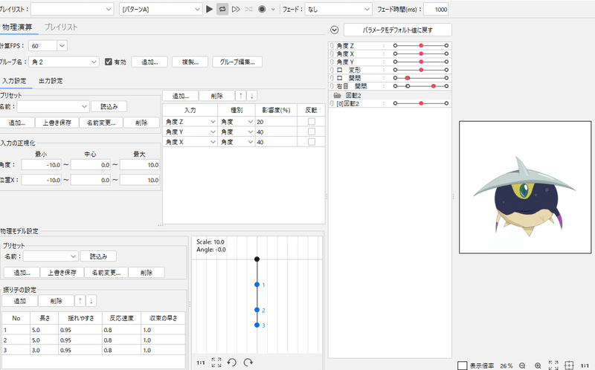Screen dimensions: 595x370
Task: Click the 位置X 最大 field showing 10.0
Action: (x=140, y=180)
